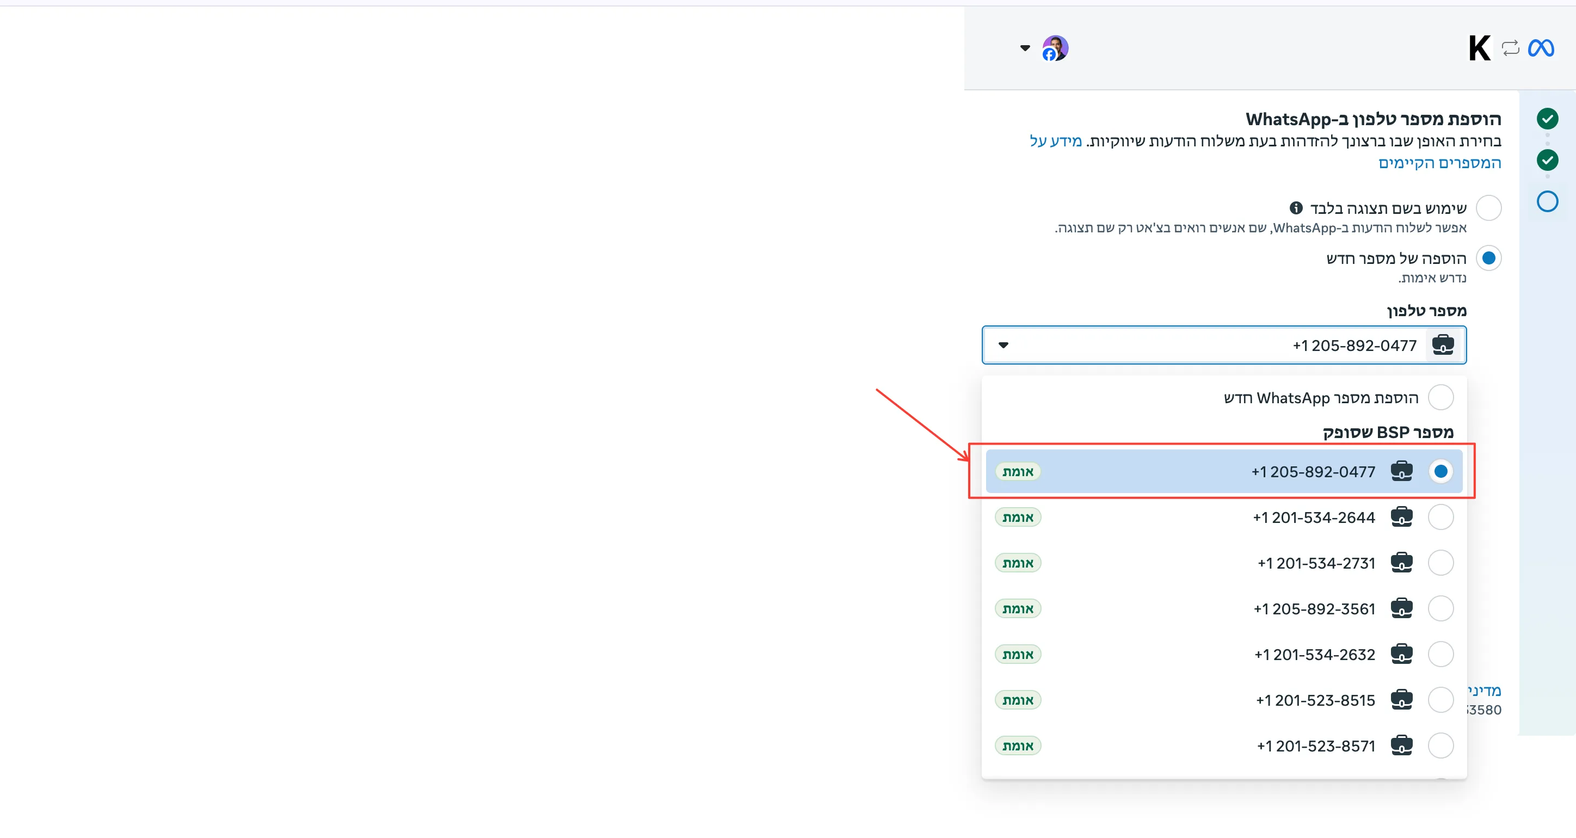Click briefcase icon beside +1 205-892-0477 in list
This screenshot has width=1576, height=838.
1401,471
